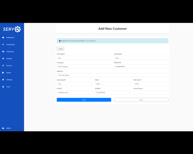Focus the Post Code field
This screenshot has width=193, height=154.
(x=151, y=84)
